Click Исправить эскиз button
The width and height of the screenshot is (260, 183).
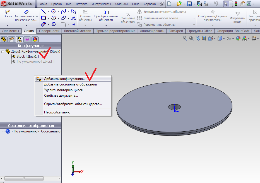point(237,17)
